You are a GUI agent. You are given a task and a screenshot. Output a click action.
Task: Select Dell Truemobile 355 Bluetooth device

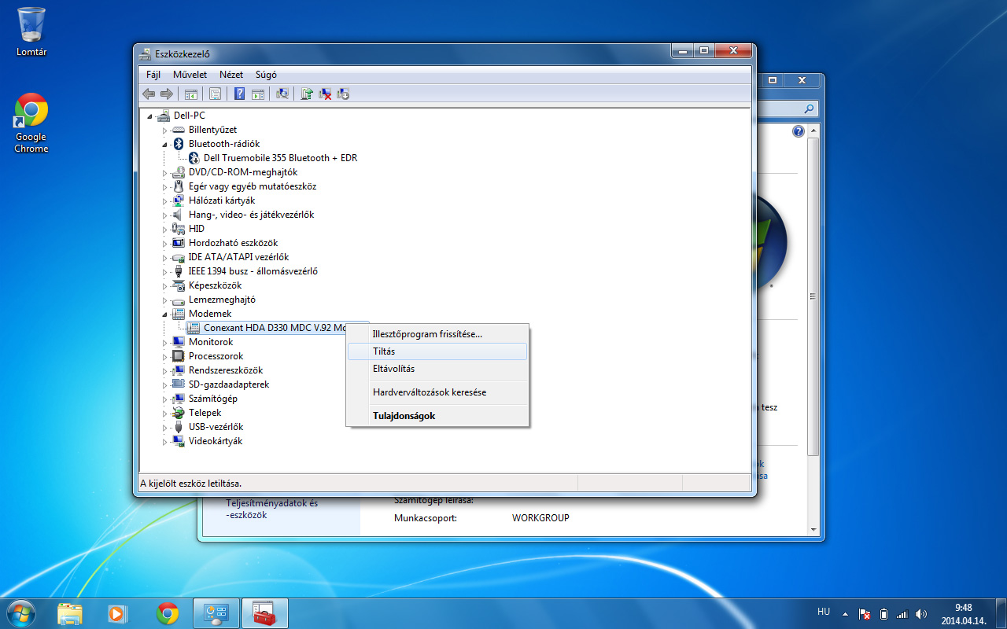279,158
